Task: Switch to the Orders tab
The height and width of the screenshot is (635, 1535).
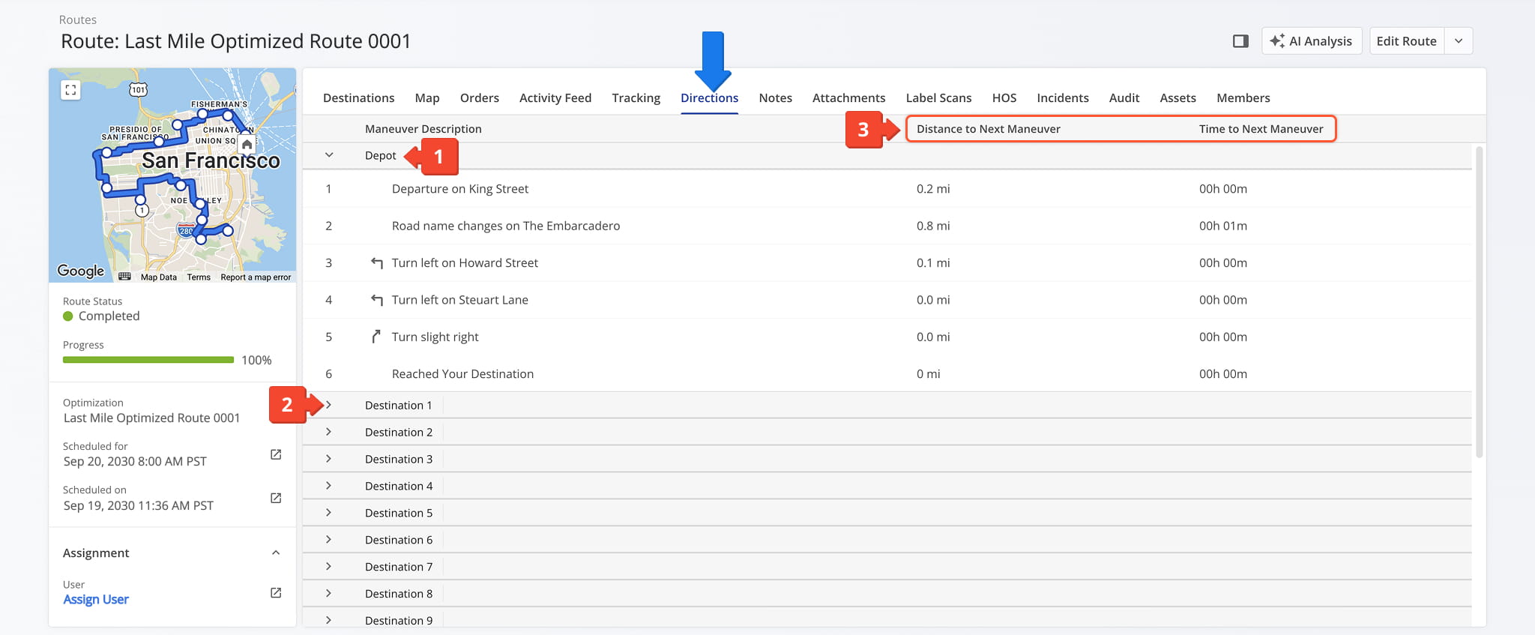Action: tap(480, 98)
